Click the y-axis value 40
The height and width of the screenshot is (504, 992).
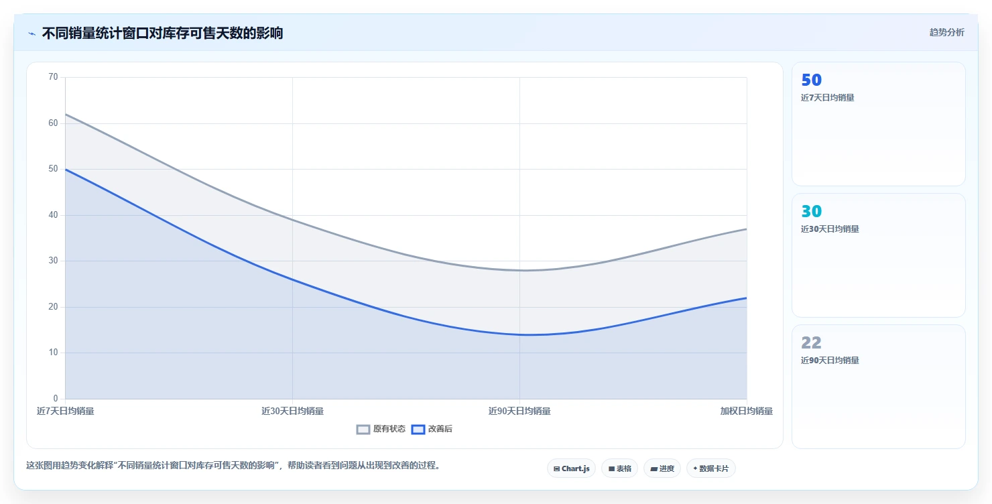54,215
